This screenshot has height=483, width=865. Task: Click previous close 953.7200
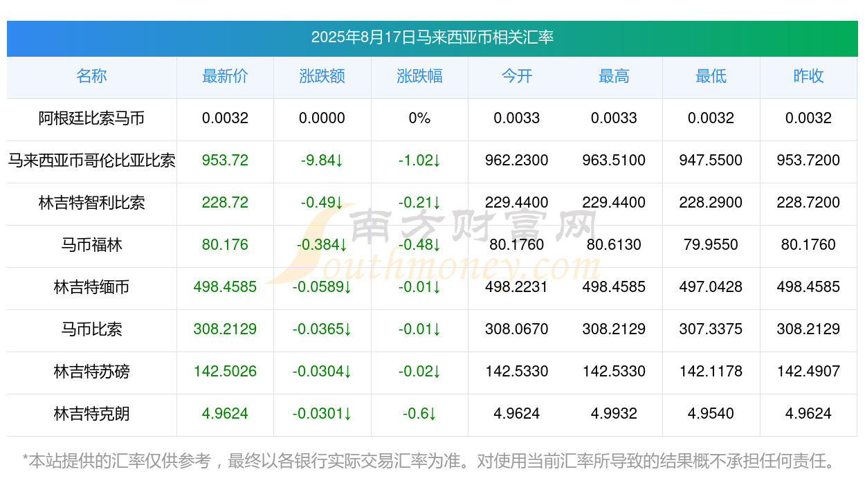(x=808, y=161)
